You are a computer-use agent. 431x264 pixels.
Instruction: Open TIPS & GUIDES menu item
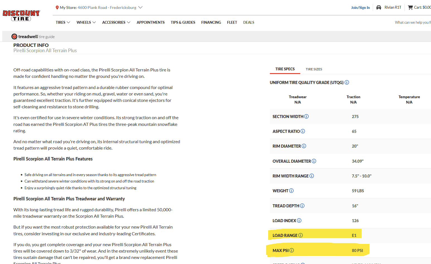(183, 22)
